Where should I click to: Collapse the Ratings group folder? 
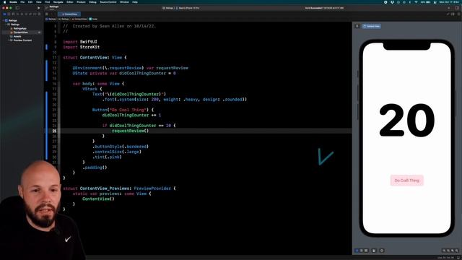[x=6, y=25]
